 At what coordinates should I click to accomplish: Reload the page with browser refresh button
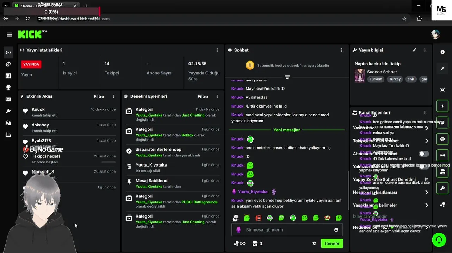click(x=28, y=18)
